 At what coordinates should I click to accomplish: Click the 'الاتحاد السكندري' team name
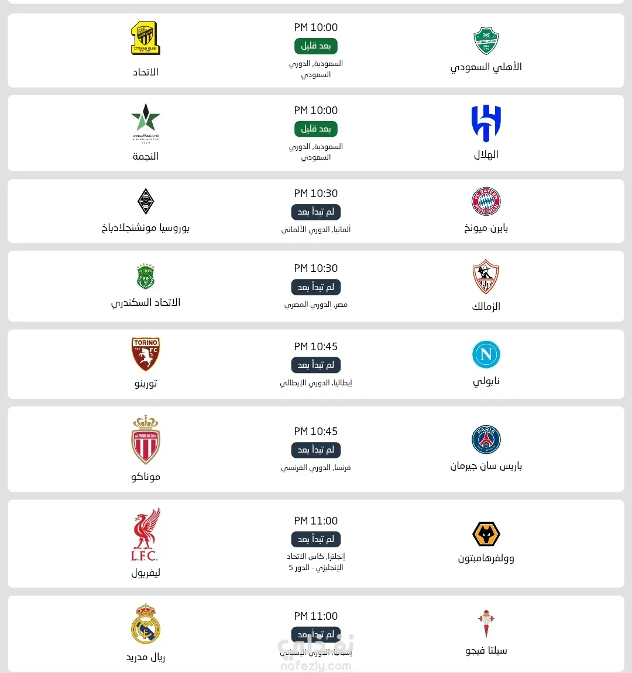[146, 302]
